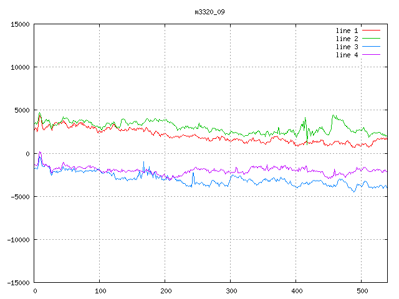The image size is (399, 299).
Task: Click the purple curve's spike near x=10
Action: (40, 152)
